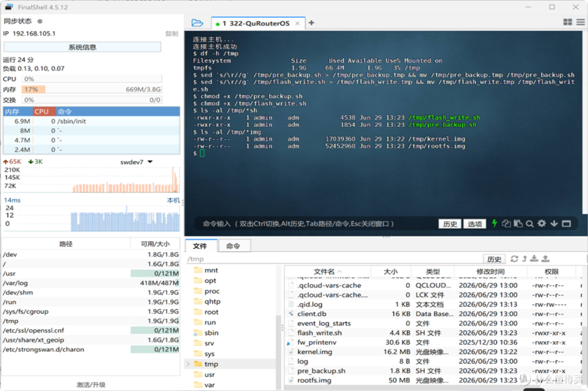Switch to grid layout view icon
Viewport: 588px width, 391px height.
pyautogui.click(x=567, y=22)
